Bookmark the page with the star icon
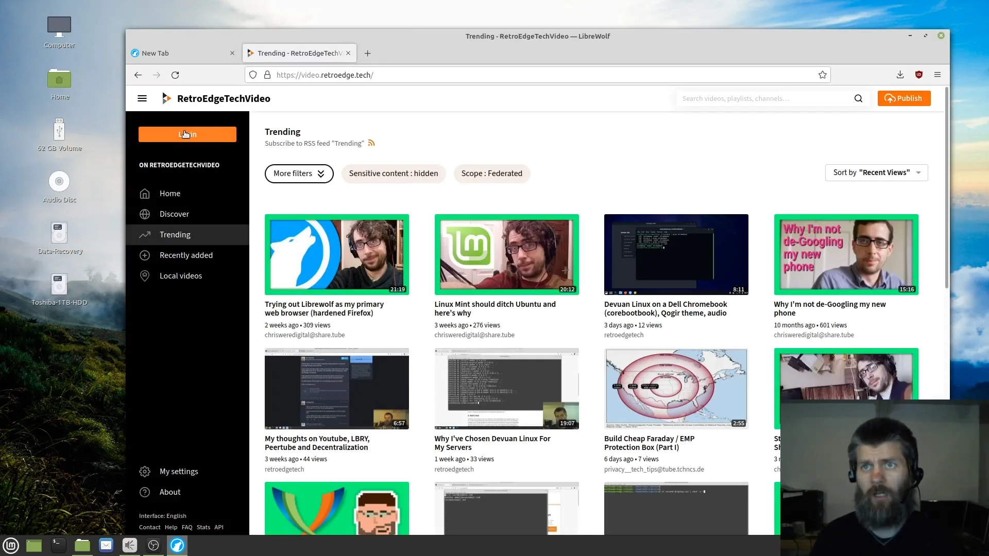This screenshot has height=556, width=989. coord(823,75)
